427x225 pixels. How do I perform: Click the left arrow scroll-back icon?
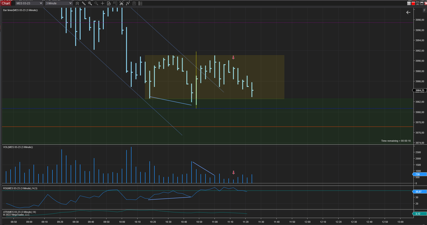click(x=408, y=12)
